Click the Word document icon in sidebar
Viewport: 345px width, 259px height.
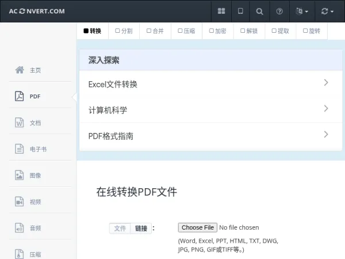click(x=20, y=123)
